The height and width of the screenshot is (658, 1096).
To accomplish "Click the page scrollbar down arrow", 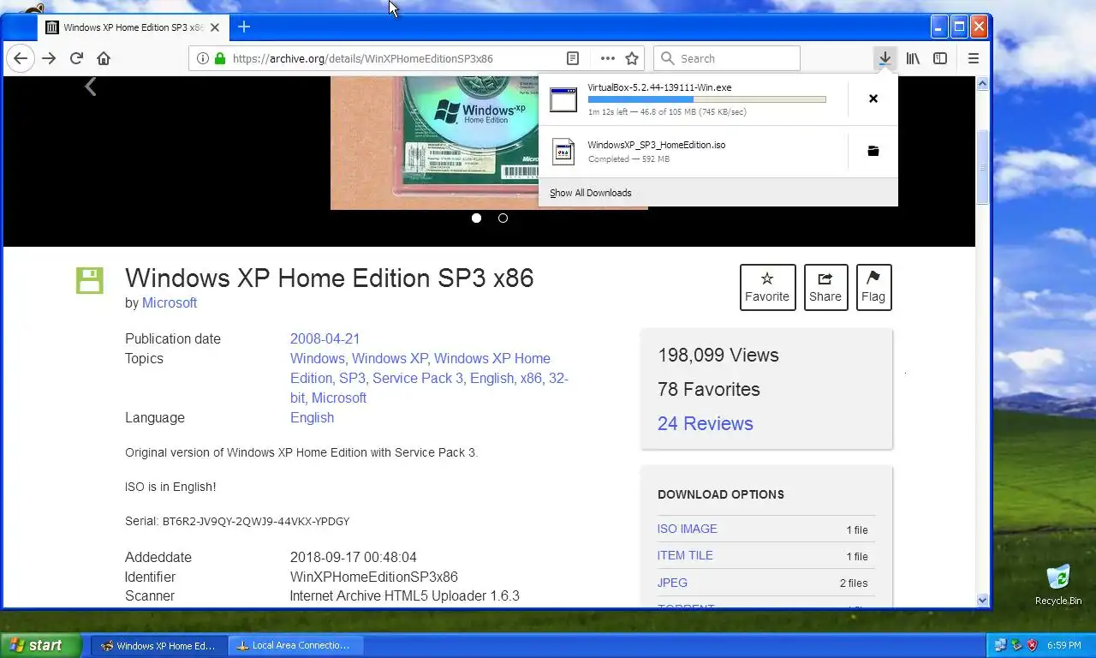I will (982, 601).
